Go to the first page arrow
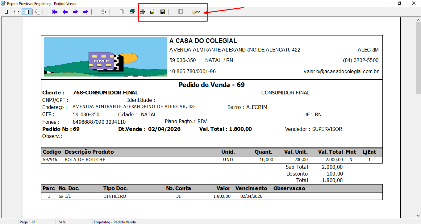The height and width of the screenshot is (224, 421). [x=55, y=12]
